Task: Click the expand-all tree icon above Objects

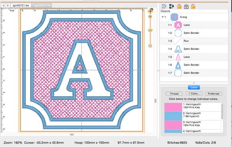Action: click(x=171, y=6)
